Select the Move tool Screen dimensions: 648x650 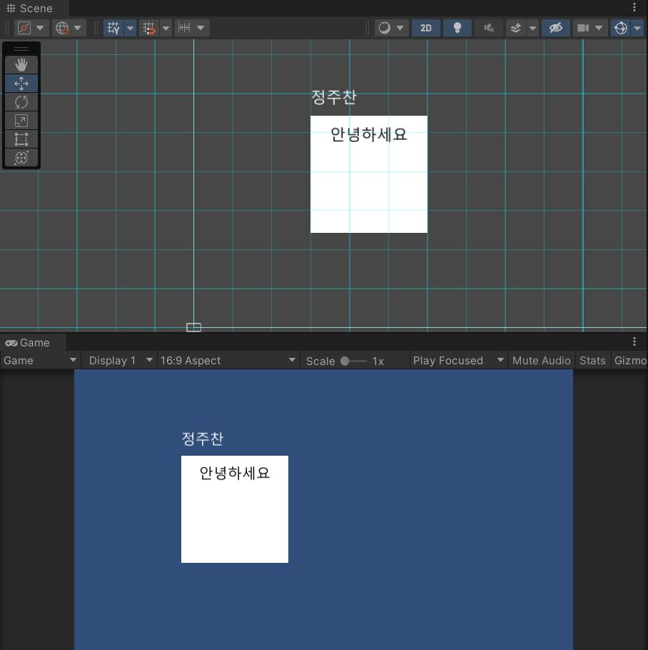coord(21,84)
